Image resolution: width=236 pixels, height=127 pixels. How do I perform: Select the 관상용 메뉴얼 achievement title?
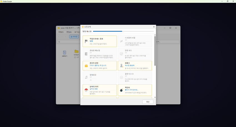[95, 51]
